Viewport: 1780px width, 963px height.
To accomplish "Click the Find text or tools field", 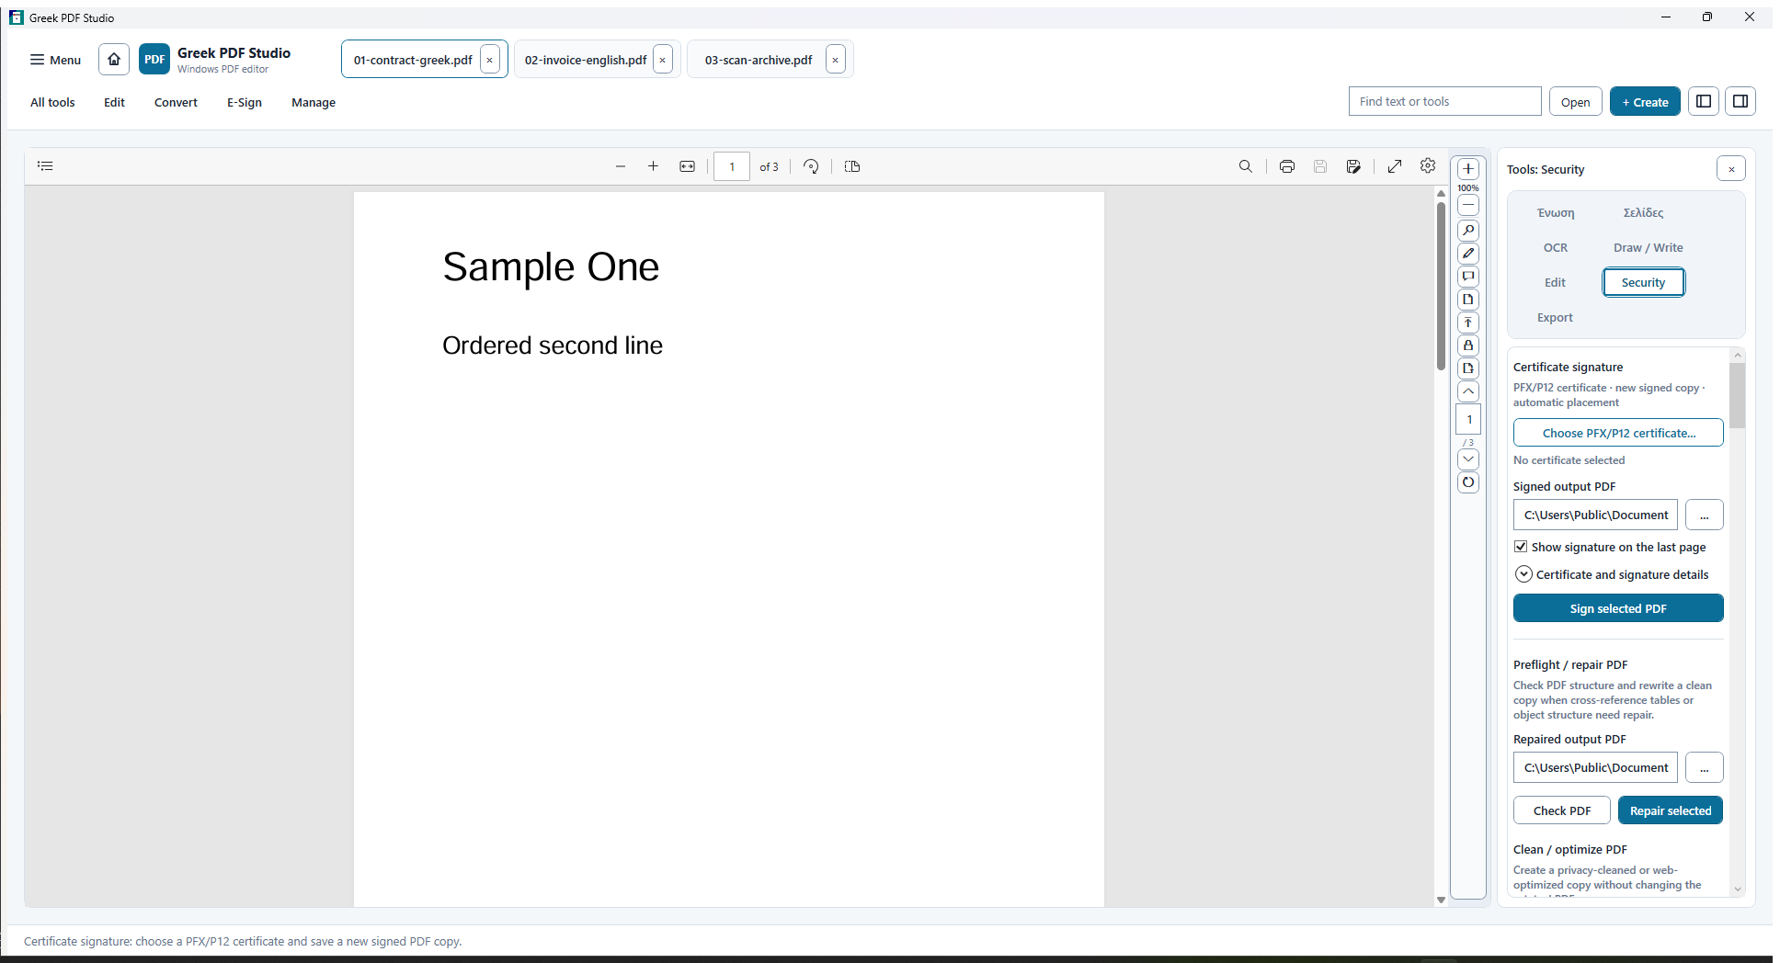I will (1444, 101).
